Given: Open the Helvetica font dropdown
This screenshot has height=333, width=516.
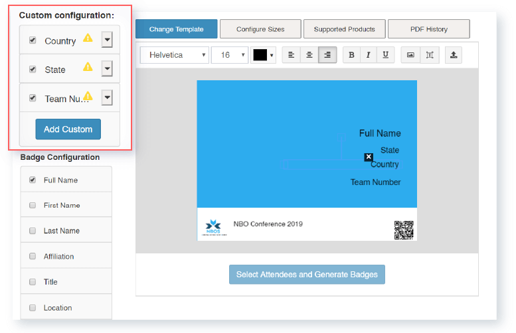Looking at the screenshot, I should pos(175,55).
